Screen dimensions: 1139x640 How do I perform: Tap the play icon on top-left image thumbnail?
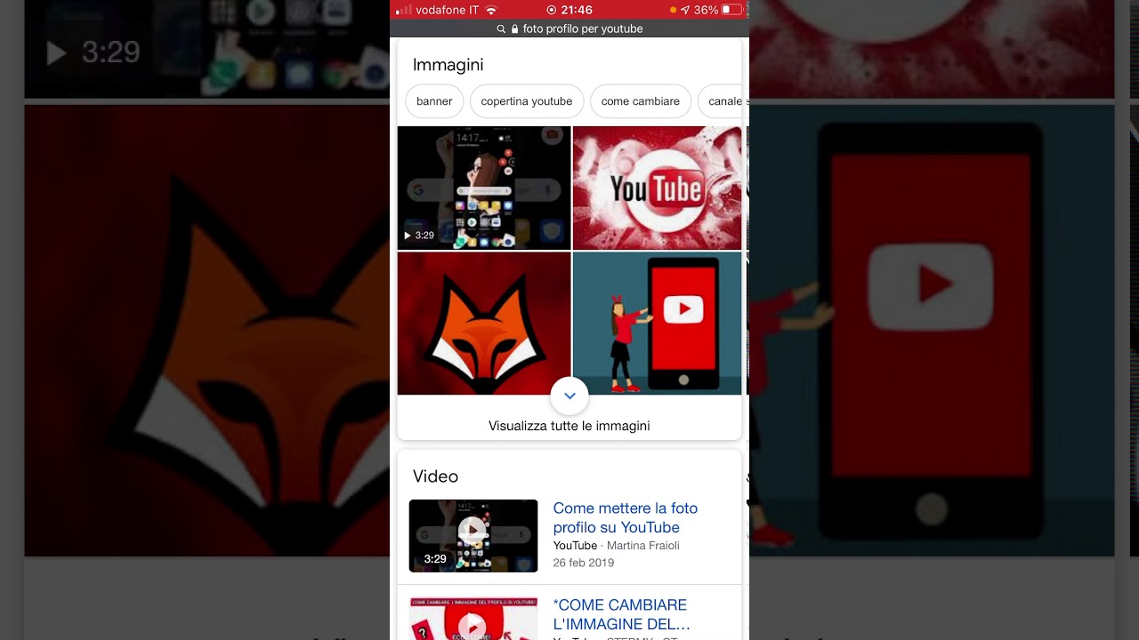pos(408,236)
